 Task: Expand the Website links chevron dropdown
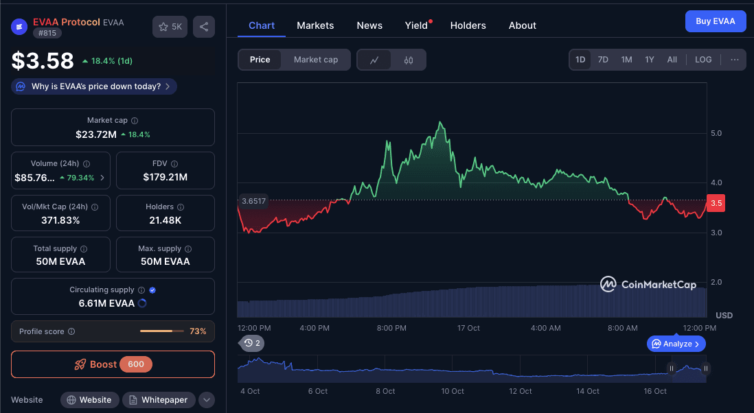(207, 400)
